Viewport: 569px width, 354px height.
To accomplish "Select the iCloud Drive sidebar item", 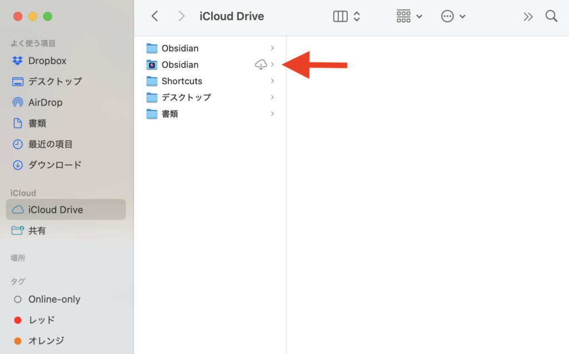I will coord(56,210).
